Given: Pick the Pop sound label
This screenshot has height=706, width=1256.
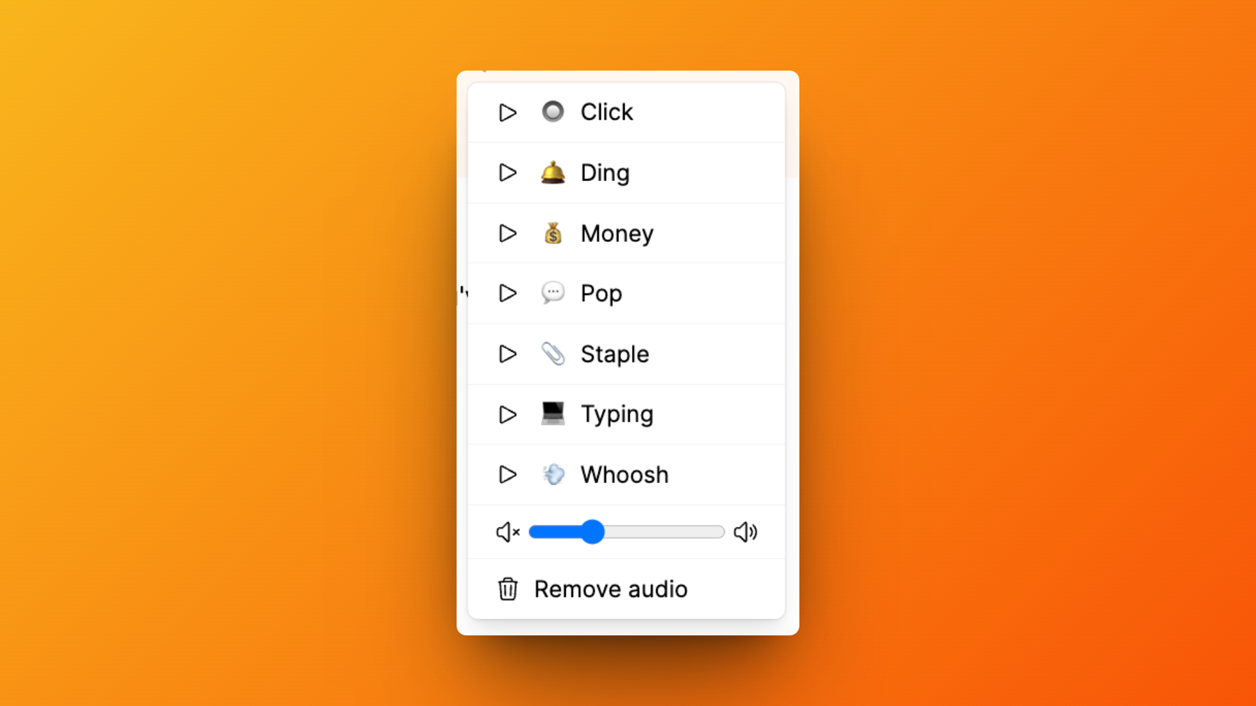Looking at the screenshot, I should (601, 294).
